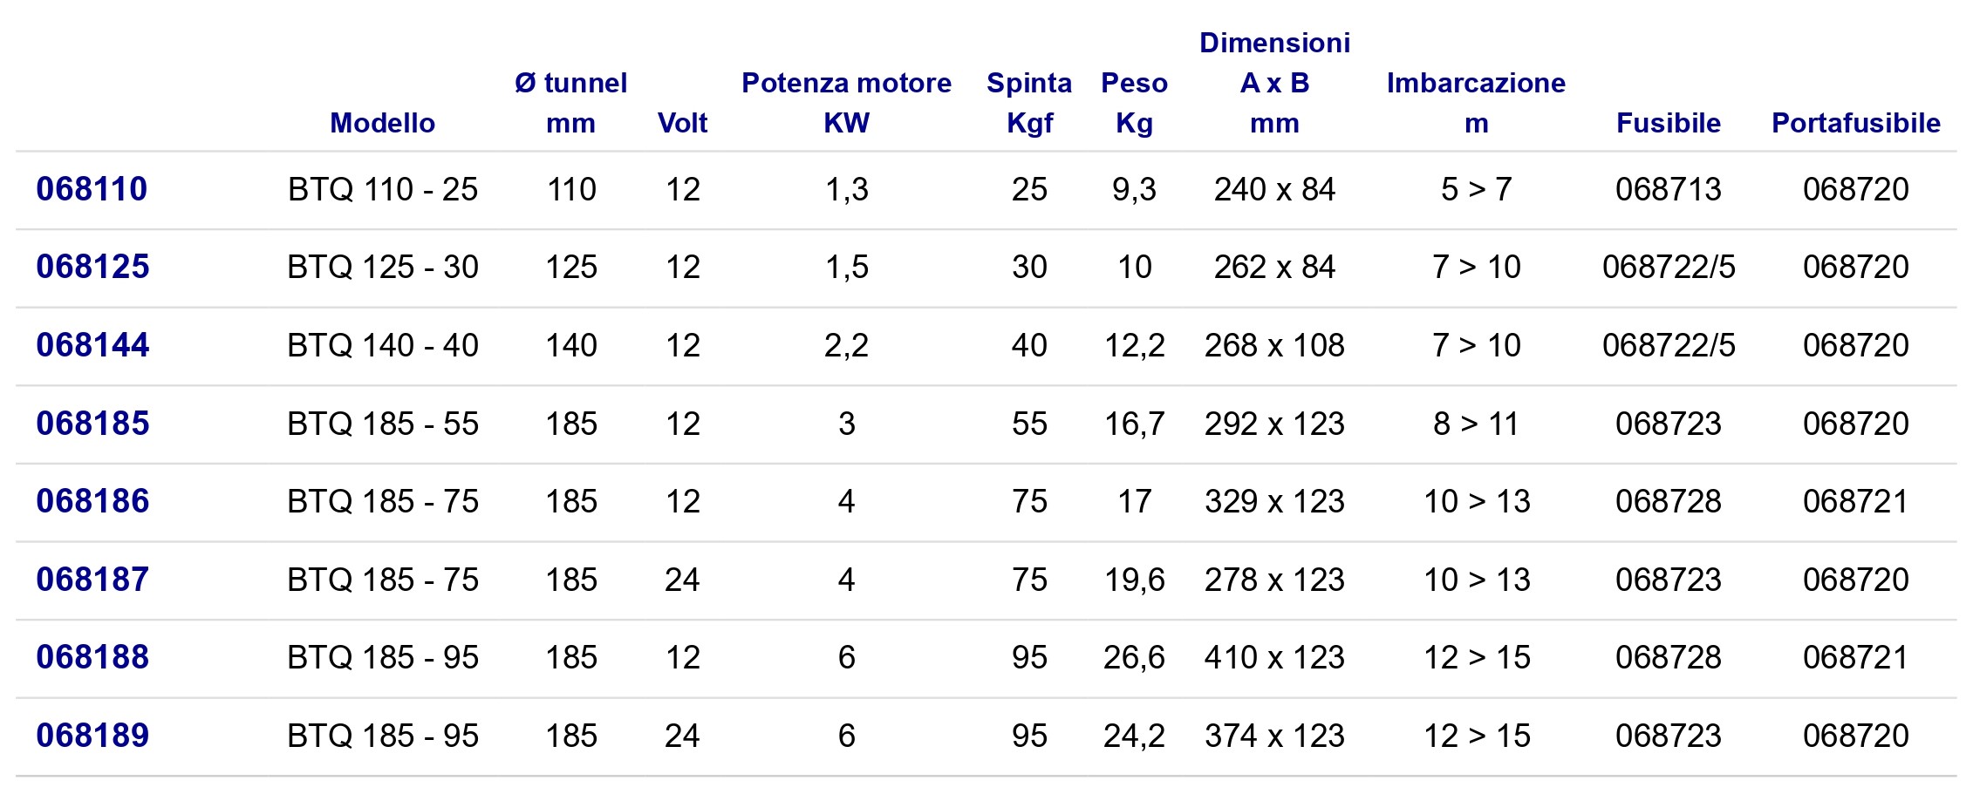
Task: Click the Spinta Kgf column header
Action: 1029,103
